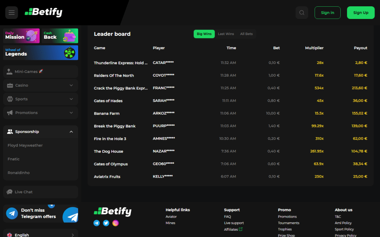380x237 pixels.
Task: Open Fnatic sponsorship page
Action: click(14, 159)
